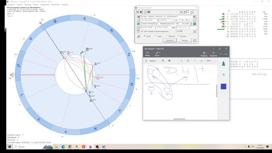Open the three-dots more options in Paint 3D

[214, 61]
